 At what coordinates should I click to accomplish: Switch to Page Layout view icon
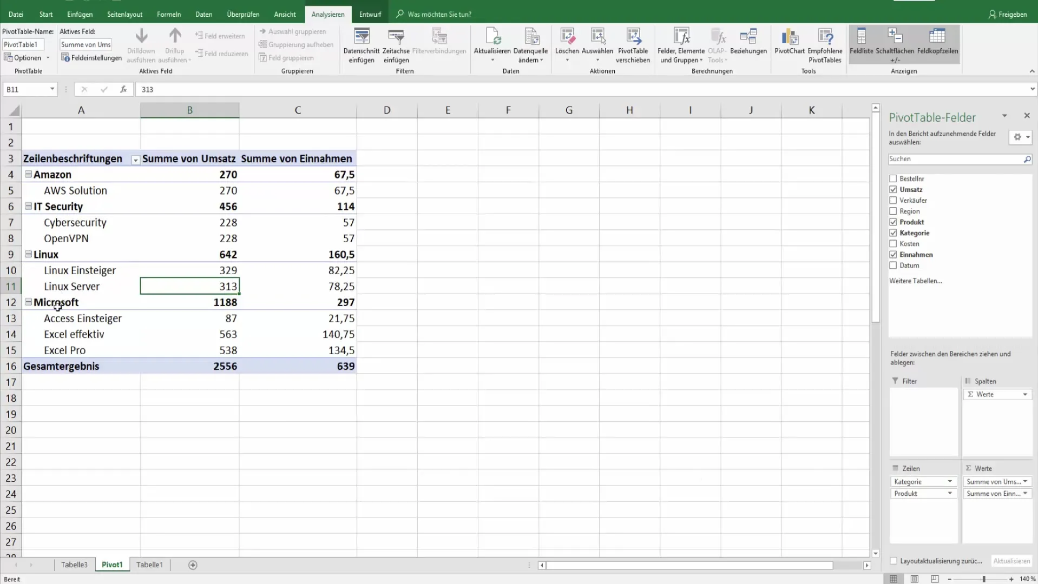click(x=914, y=579)
